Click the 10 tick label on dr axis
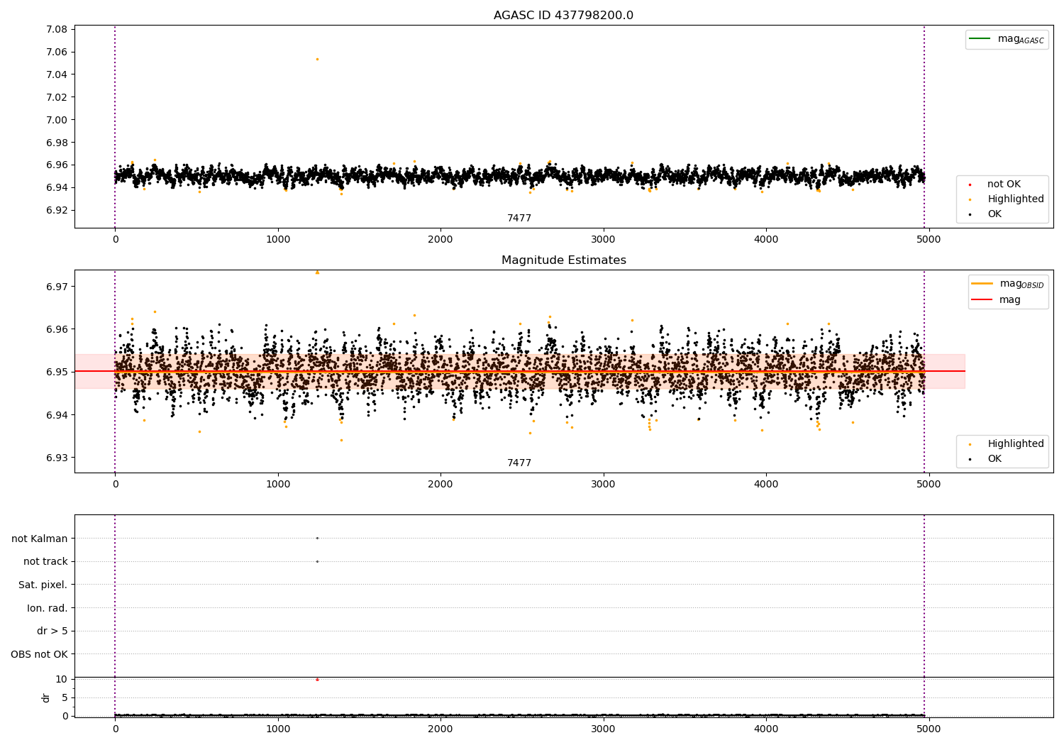Screen dimensions: 1064x745 [x=62, y=679]
